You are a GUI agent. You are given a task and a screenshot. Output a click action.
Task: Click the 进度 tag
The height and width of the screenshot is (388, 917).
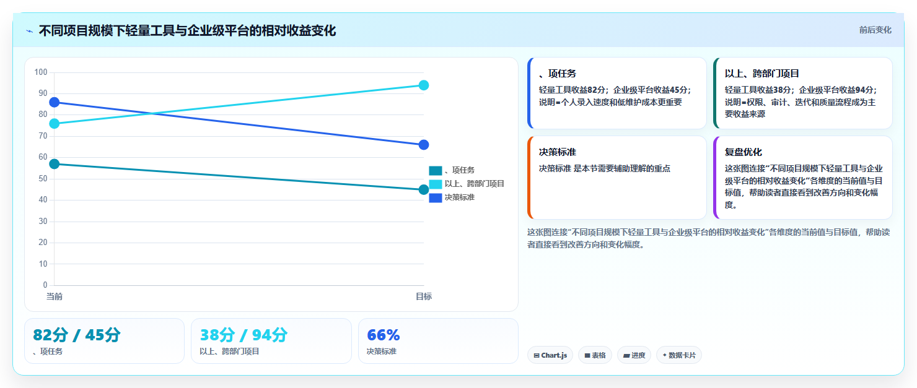[x=634, y=355]
